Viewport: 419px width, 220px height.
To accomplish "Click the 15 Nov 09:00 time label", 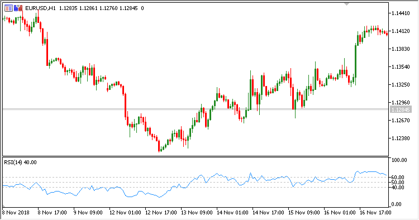I will tap(304, 213).
